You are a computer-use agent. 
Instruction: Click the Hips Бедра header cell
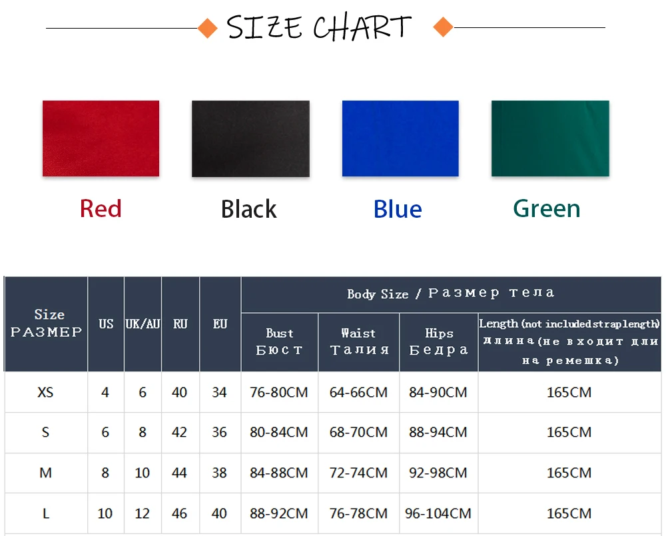[439, 342]
